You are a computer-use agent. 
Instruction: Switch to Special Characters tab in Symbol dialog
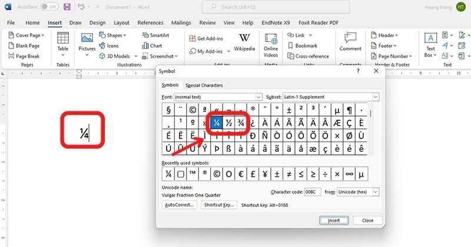tap(204, 85)
